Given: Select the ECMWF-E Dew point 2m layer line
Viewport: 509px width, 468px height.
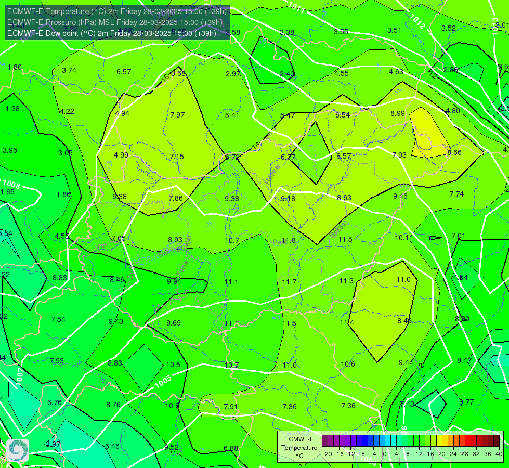Looking at the screenshot, I should pos(112,33).
